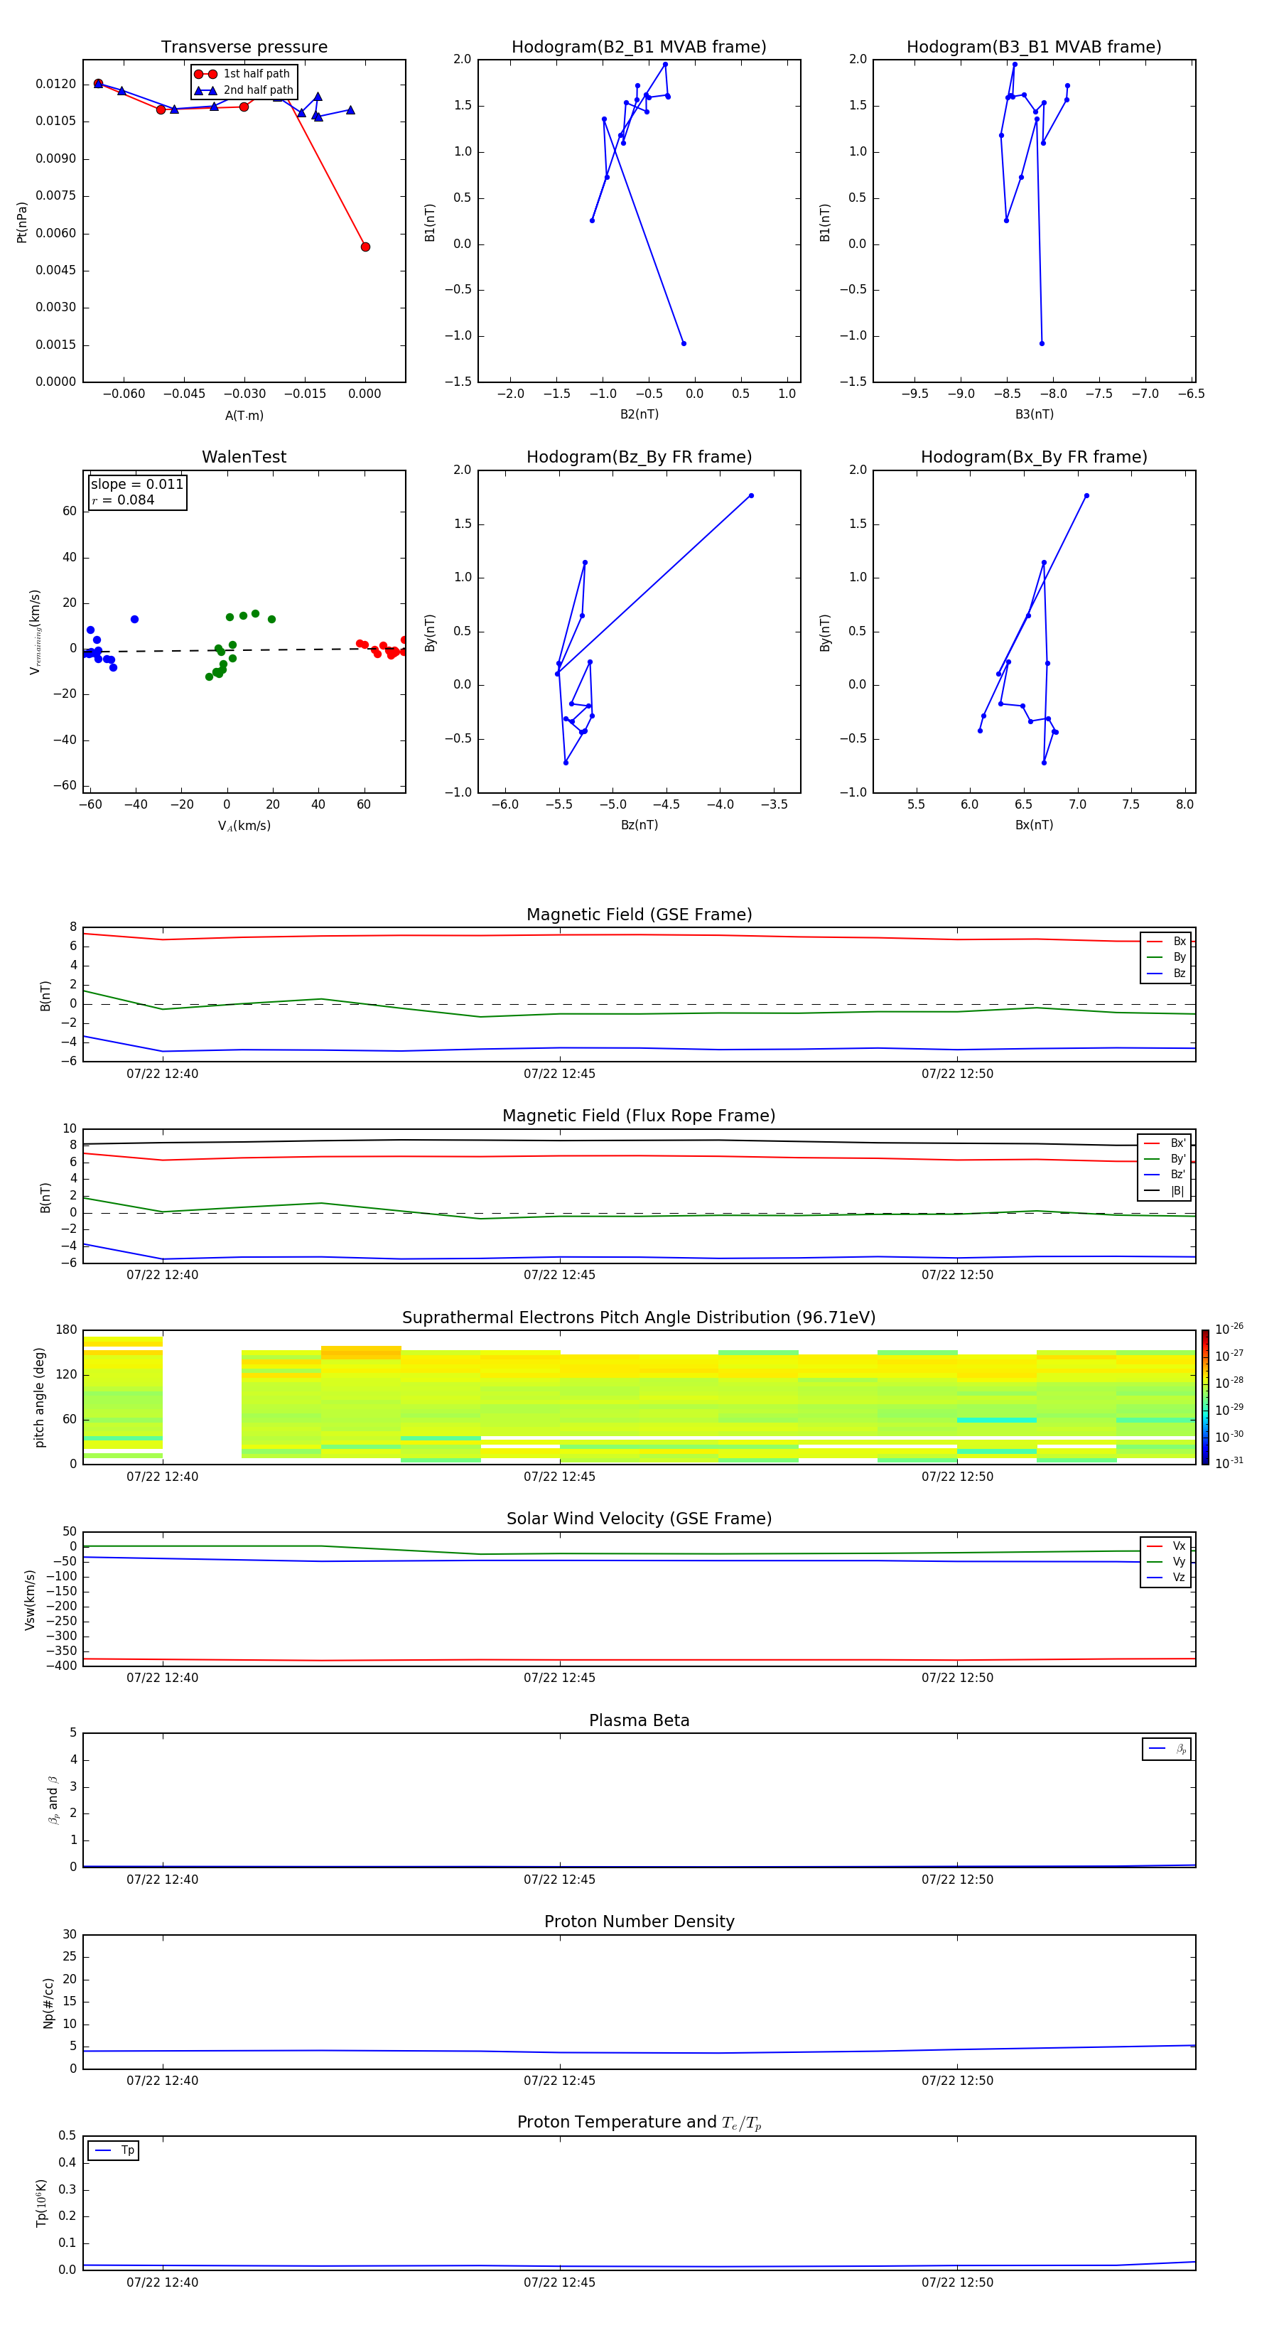Click the 'Vz' legend entry
This screenshot has width=1279, height=2345.
pos(1166,1578)
